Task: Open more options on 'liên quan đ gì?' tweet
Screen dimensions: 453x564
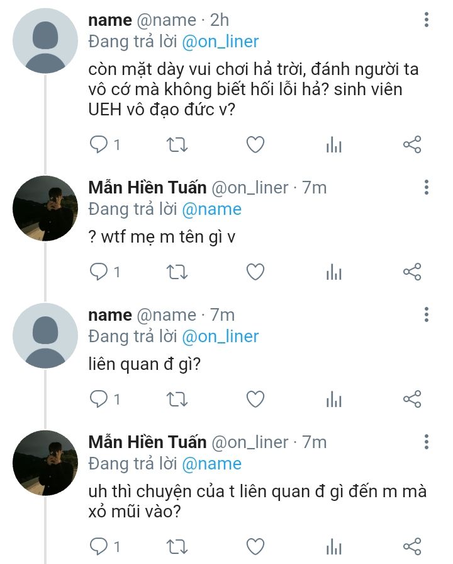Action: pyautogui.click(x=427, y=314)
